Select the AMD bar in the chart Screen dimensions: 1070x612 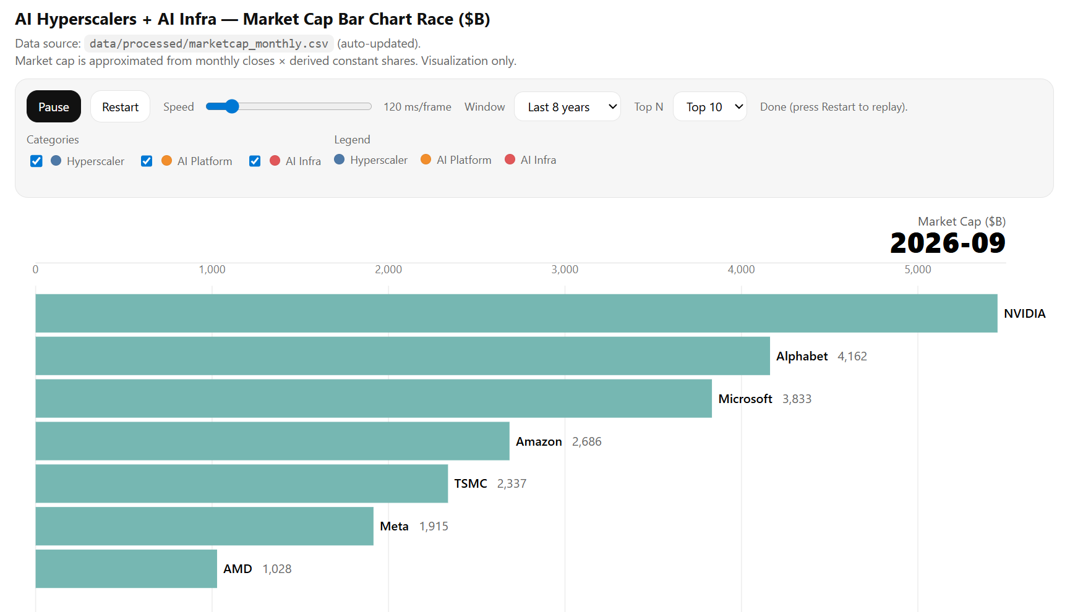point(126,569)
